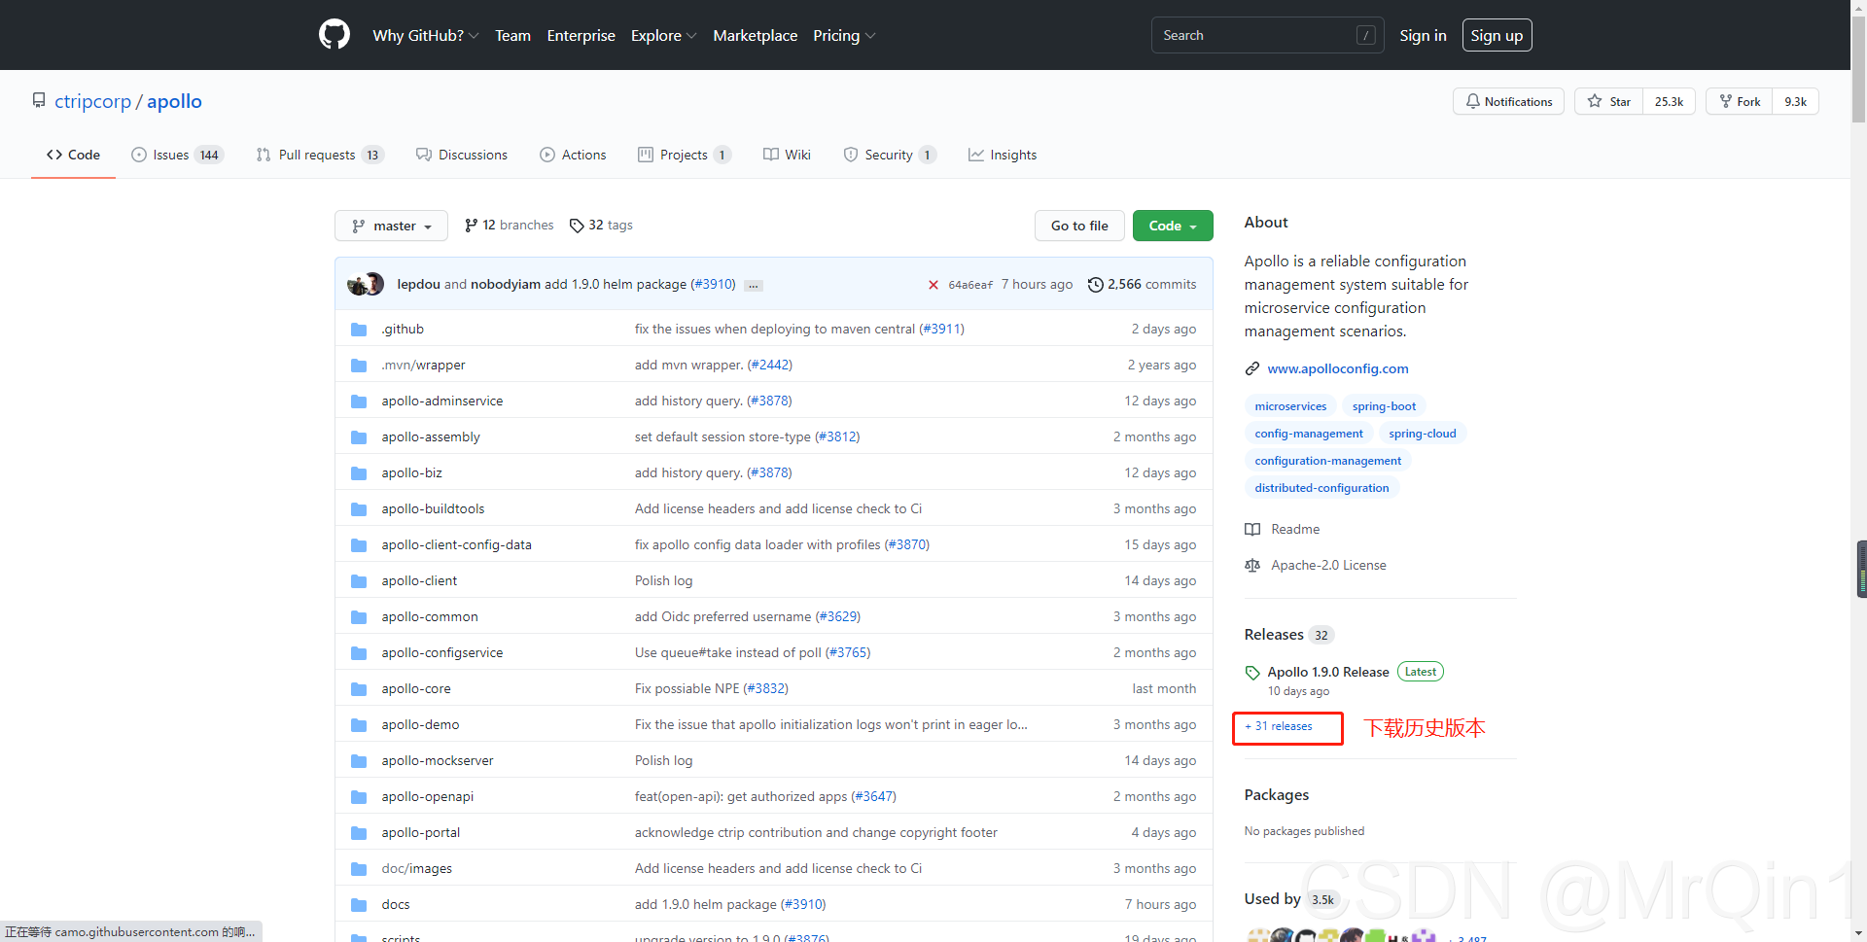The height and width of the screenshot is (942, 1867).
Task: Click the release tag icon for Apollo 1.9.0
Action: pyautogui.click(x=1252, y=673)
